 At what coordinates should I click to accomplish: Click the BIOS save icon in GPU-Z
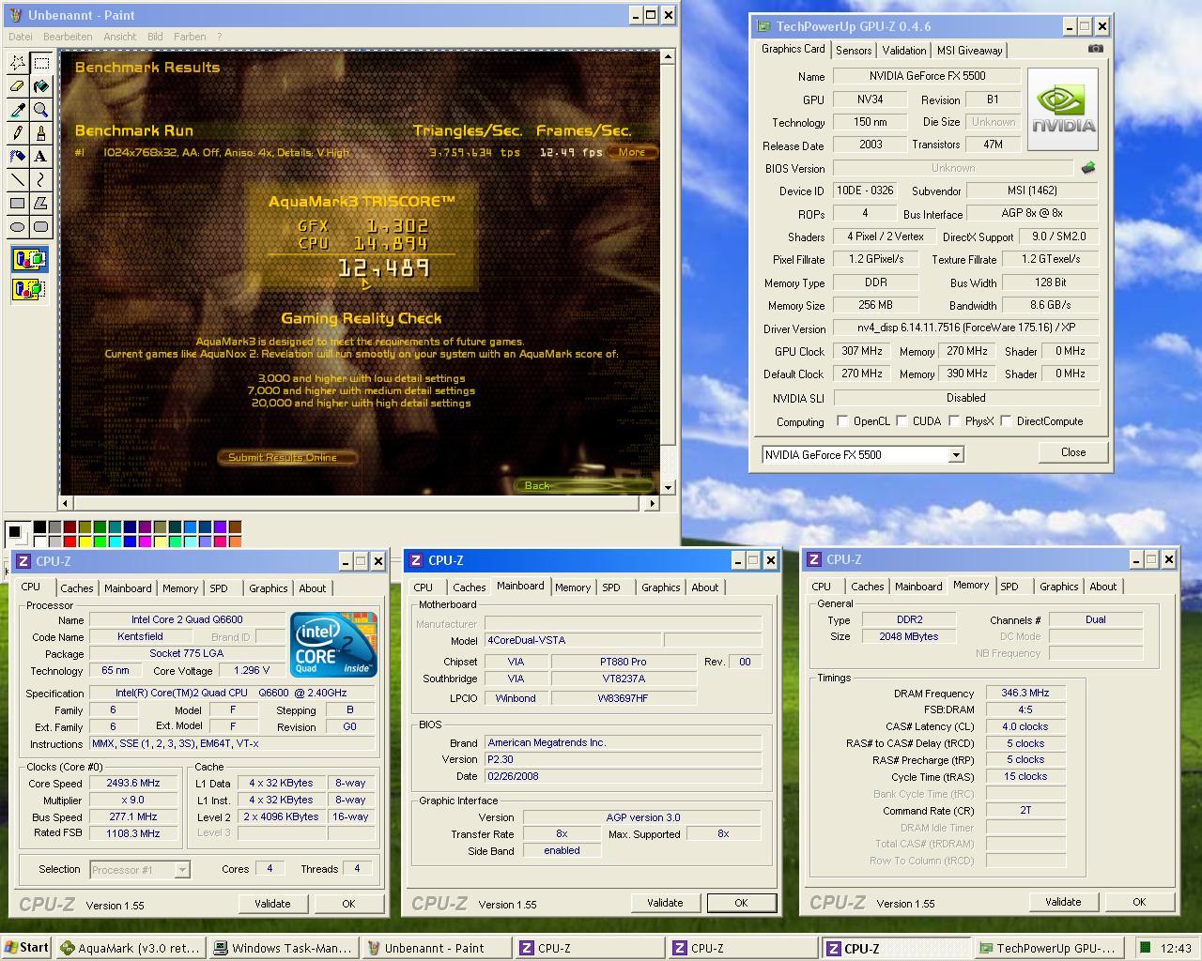pyautogui.click(x=1088, y=168)
